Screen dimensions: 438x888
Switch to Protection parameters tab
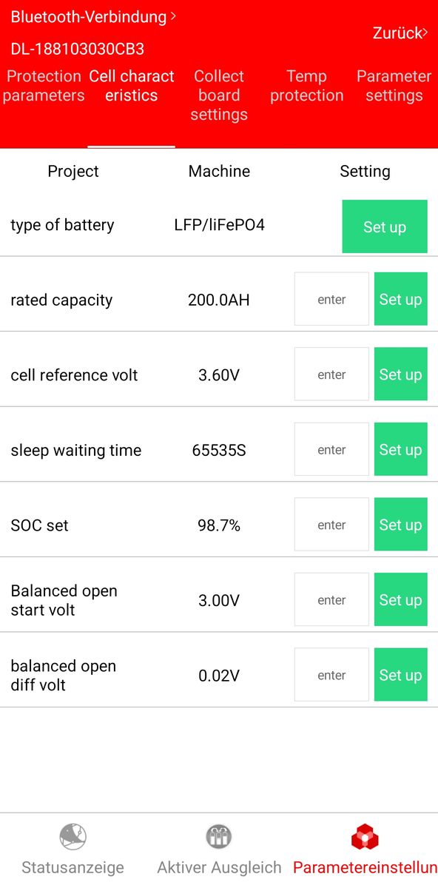44,86
